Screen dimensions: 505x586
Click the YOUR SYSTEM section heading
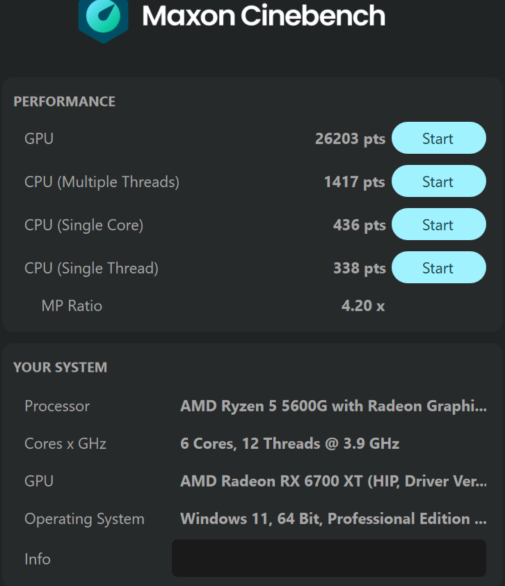point(61,367)
